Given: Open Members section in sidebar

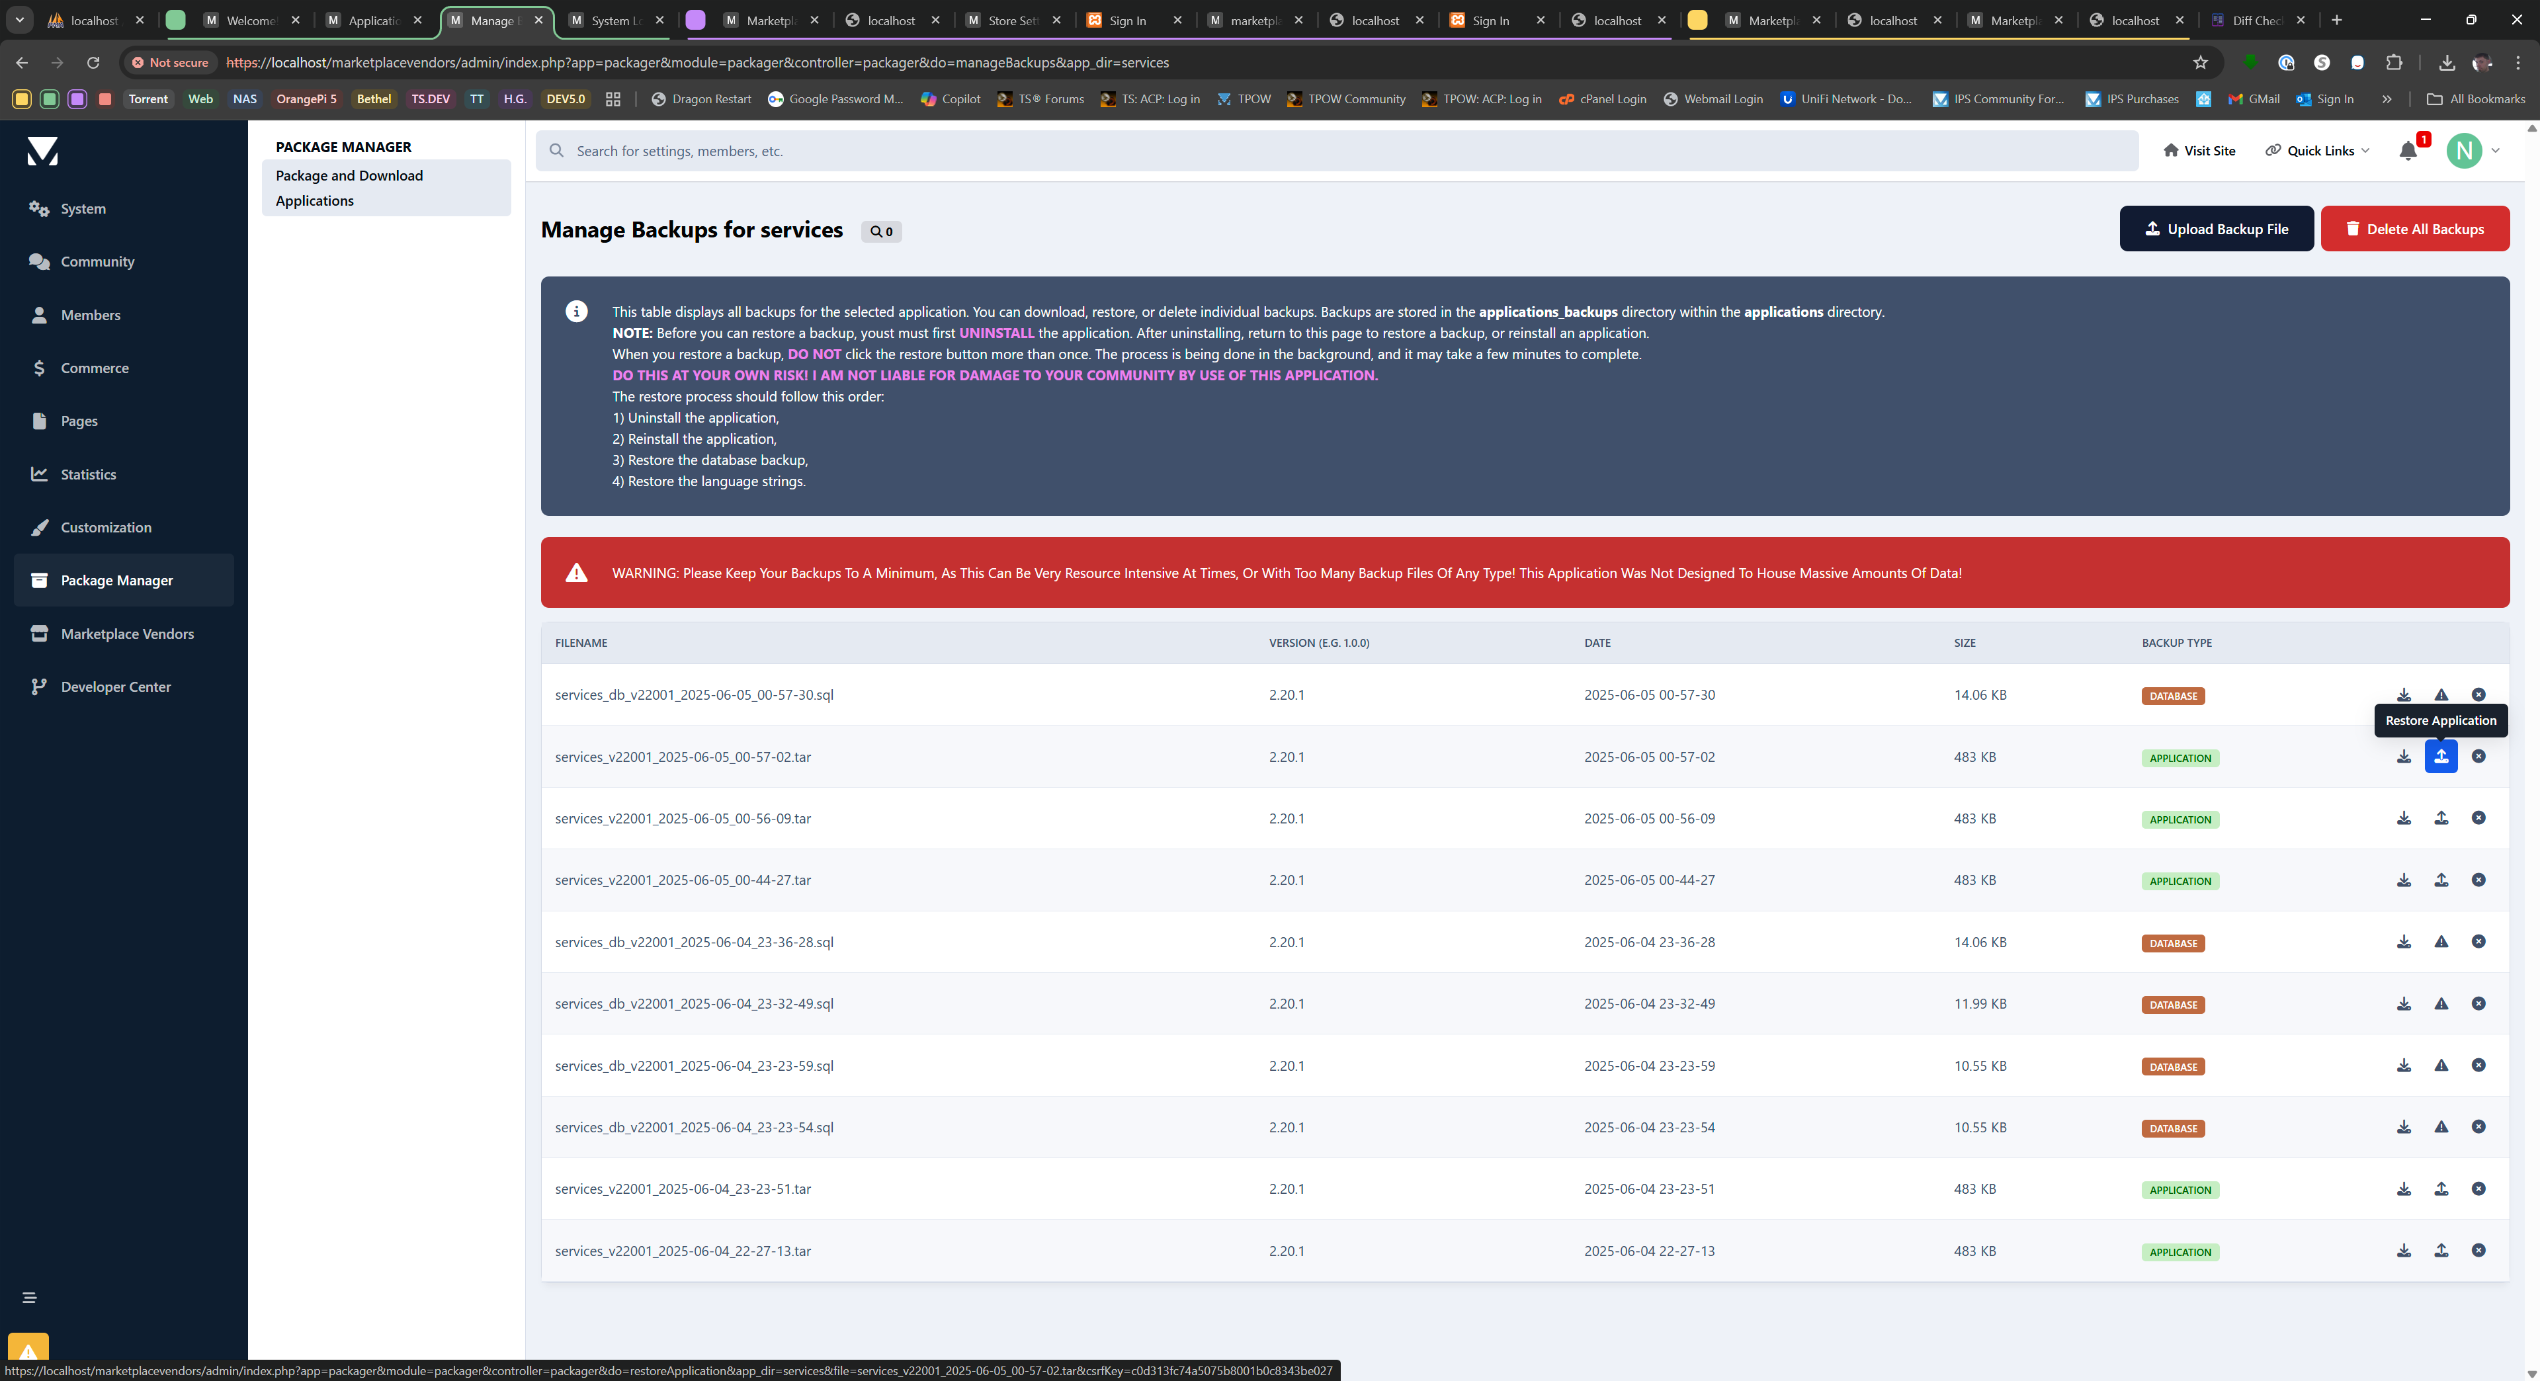Looking at the screenshot, I should pos(123,314).
